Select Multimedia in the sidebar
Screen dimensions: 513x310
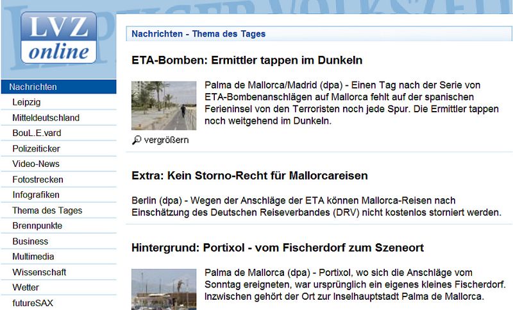[x=35, y=257]
